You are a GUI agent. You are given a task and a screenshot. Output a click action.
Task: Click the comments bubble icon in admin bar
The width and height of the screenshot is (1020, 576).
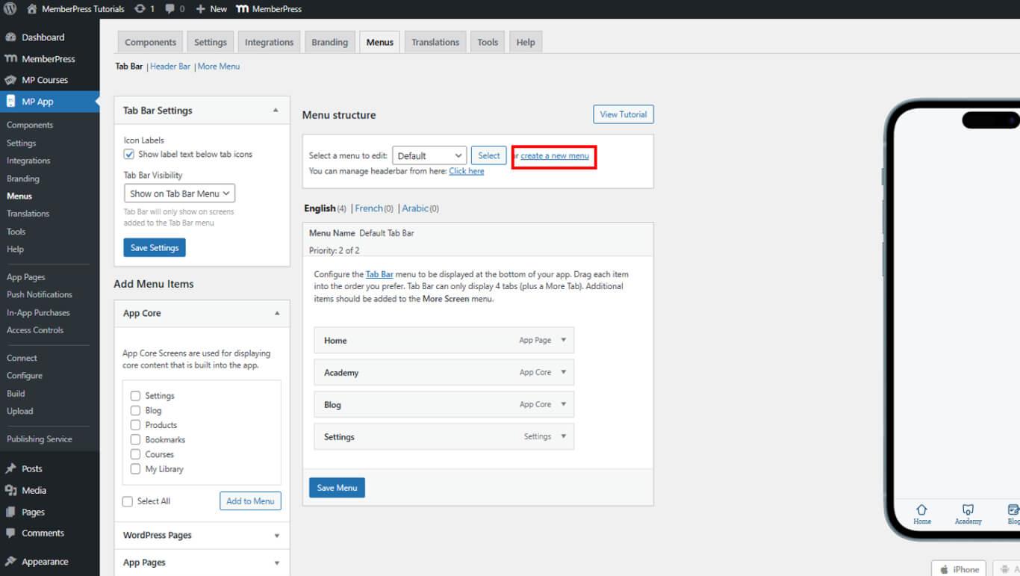click(x=170, y=9)
